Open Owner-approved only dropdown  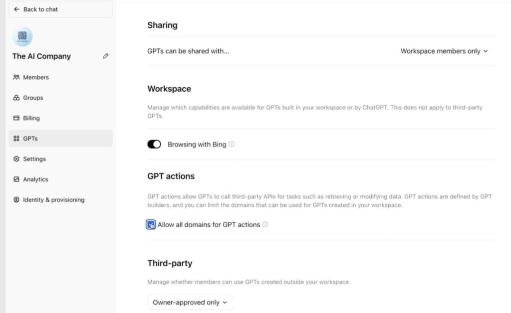click(190, 302)
